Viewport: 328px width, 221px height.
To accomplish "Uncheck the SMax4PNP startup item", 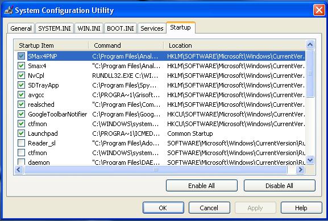I will click(21, 56).
